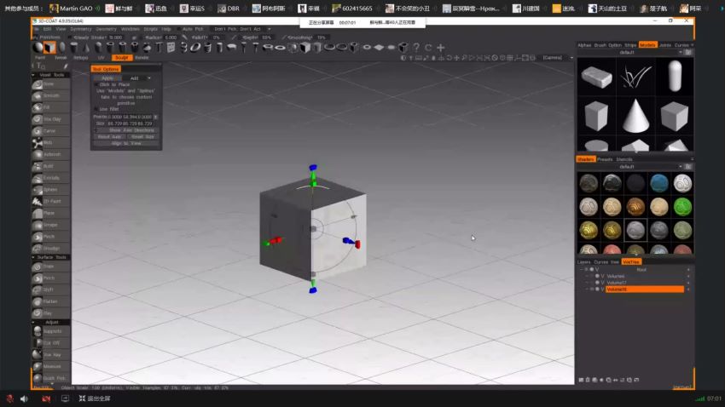Select the 2D Paint tool
The image size is (725, 407).
[50, 201]
